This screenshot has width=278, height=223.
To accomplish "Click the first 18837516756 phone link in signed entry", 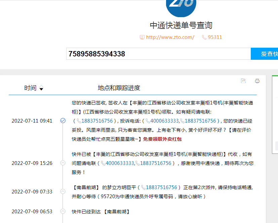I will 97,121.
